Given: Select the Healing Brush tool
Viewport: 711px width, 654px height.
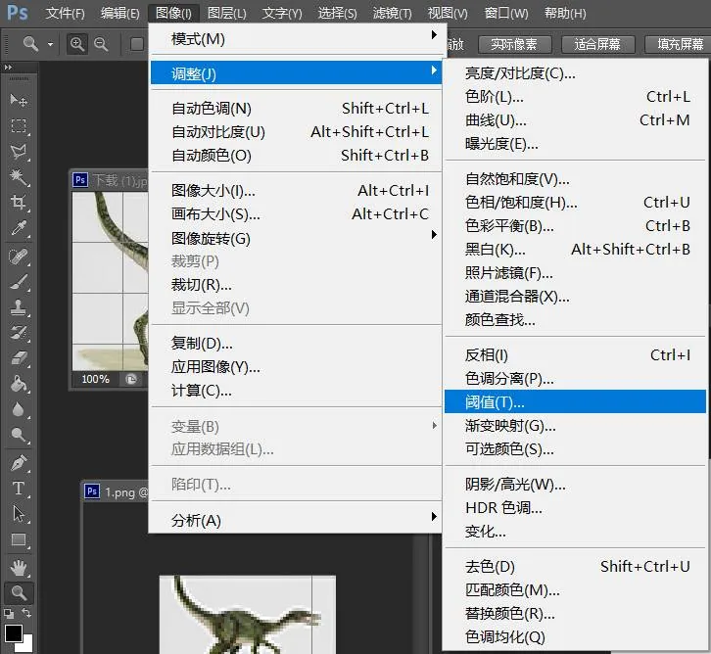Looking at the screenshot, I should tap(19, 257).
